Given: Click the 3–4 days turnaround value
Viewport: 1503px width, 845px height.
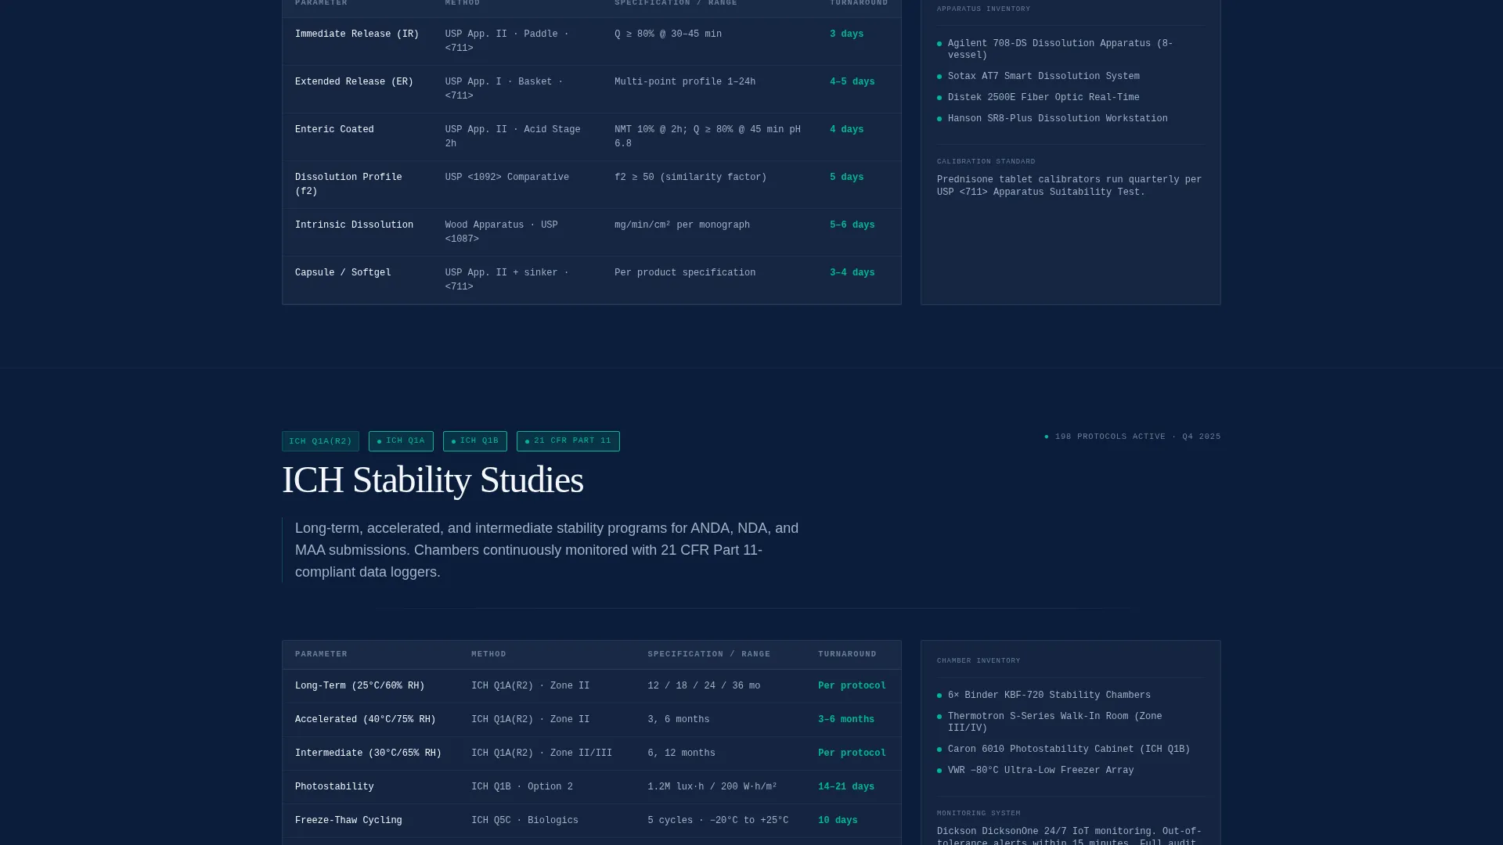Looking at the screenshot, I should coord(852,273).
